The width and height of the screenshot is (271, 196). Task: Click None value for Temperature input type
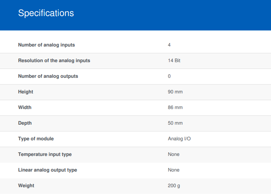pos(174,154)
